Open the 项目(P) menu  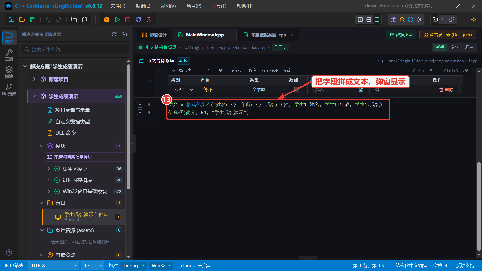point(194,6)
